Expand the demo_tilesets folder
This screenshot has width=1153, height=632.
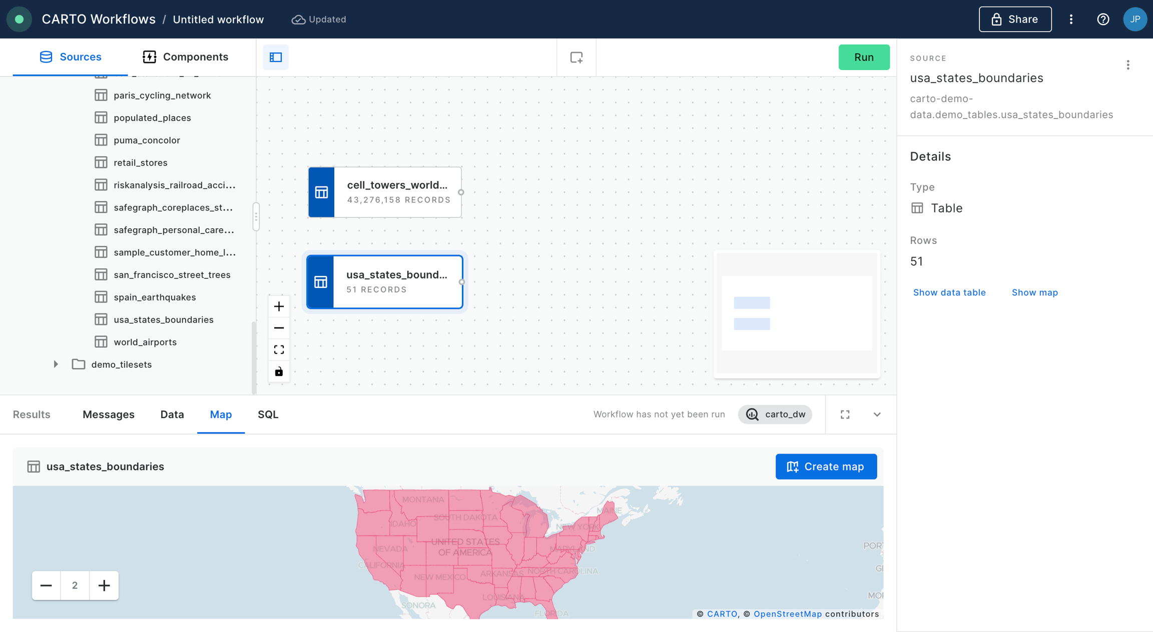coord(56,364)
